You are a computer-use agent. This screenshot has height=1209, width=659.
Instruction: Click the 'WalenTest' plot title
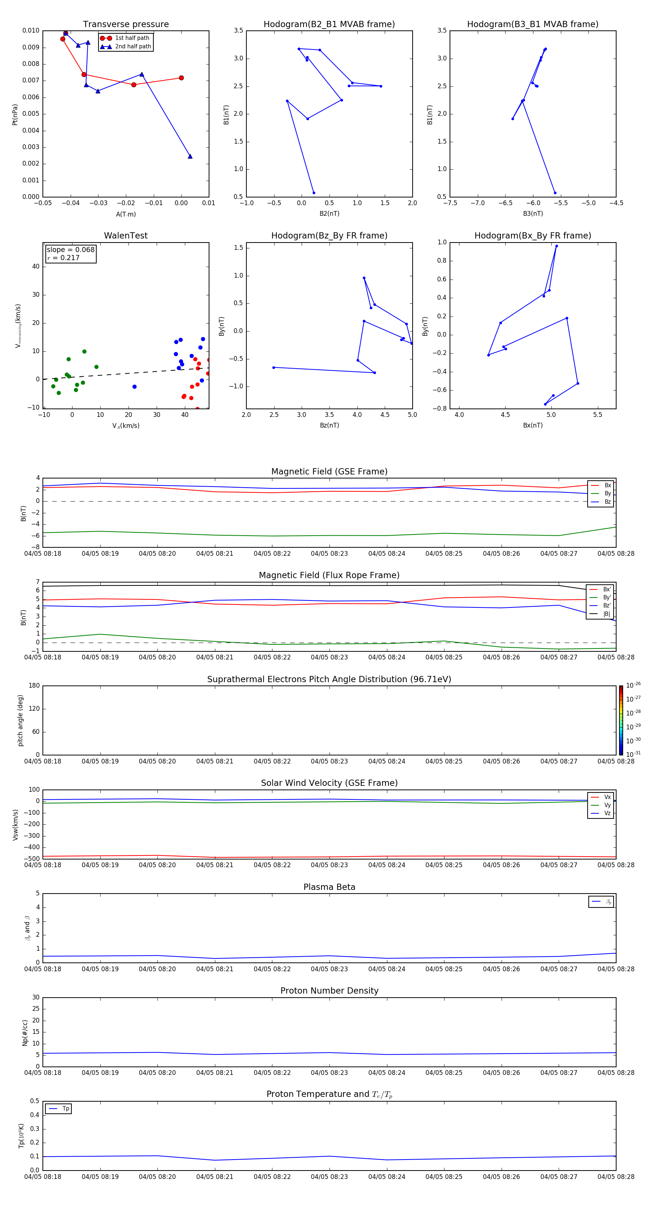[126, 236]
